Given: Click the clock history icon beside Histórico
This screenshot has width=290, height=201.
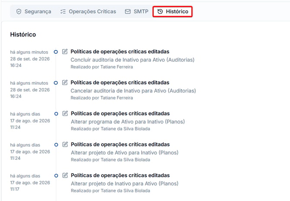Looking at the screenshot, I should point(160,11).
